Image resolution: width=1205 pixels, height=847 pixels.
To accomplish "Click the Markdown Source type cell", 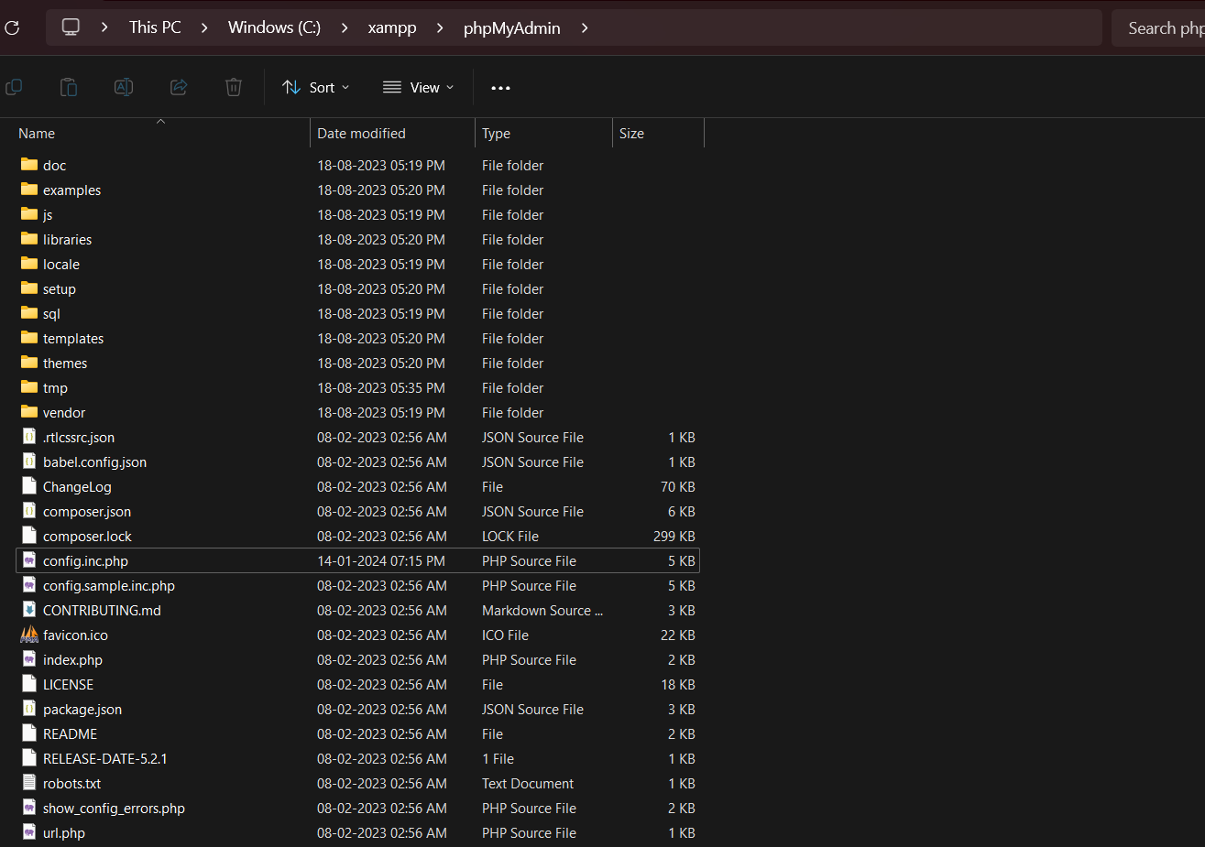I will 542,610.
